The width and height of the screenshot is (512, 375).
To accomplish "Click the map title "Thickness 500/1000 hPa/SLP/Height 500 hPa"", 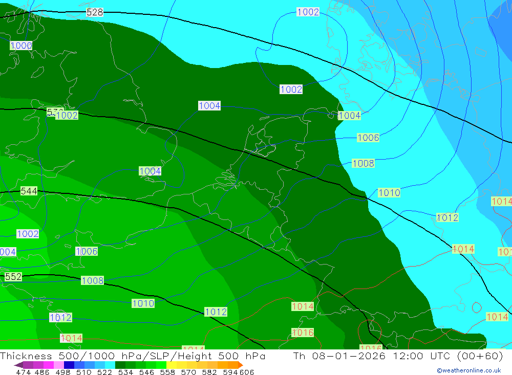I will click(x=133, y=356).
